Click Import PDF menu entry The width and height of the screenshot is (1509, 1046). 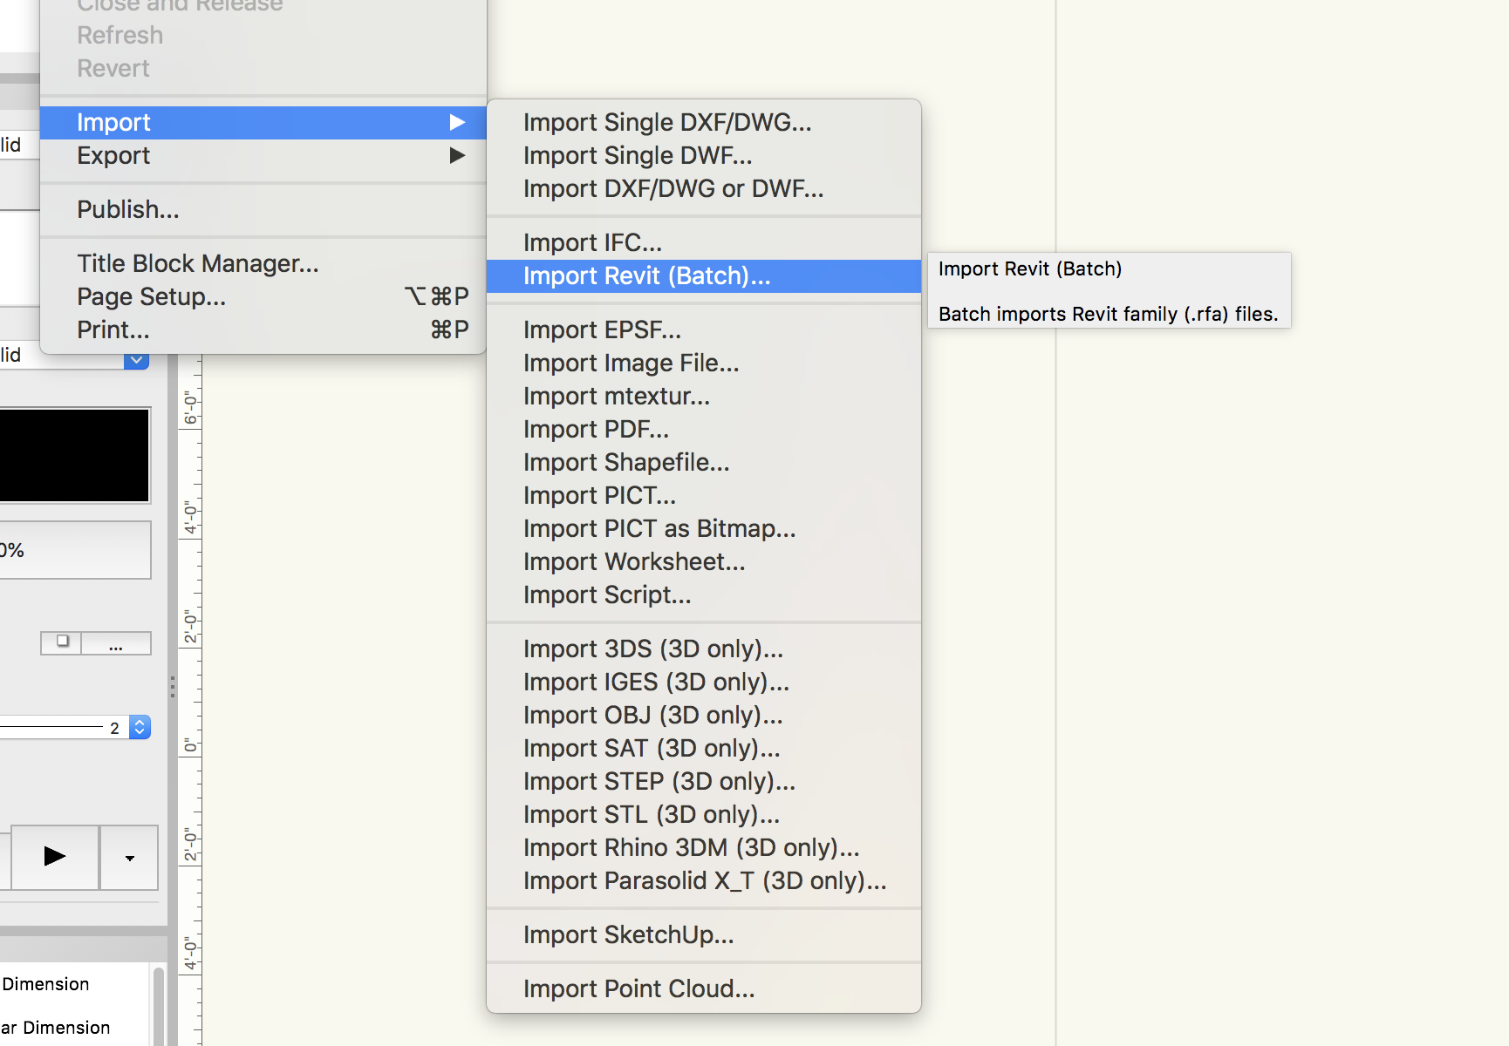pyautogui.click(x=596, y=430)
